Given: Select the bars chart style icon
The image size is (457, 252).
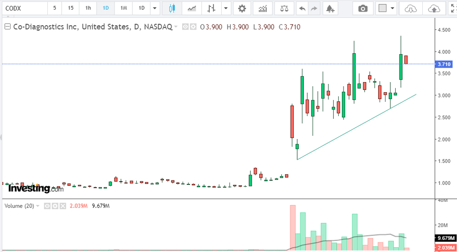Looking at the screenshot, I should (211, 9).
